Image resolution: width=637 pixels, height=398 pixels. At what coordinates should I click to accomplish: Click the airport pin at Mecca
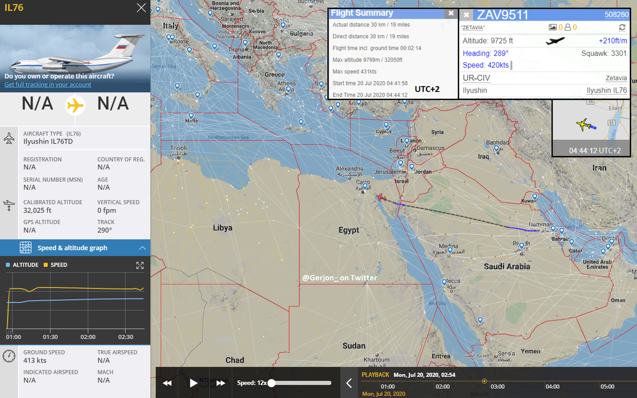[444, 282]
